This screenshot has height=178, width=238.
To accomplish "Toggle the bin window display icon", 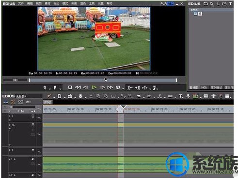I will click(206, 96).
